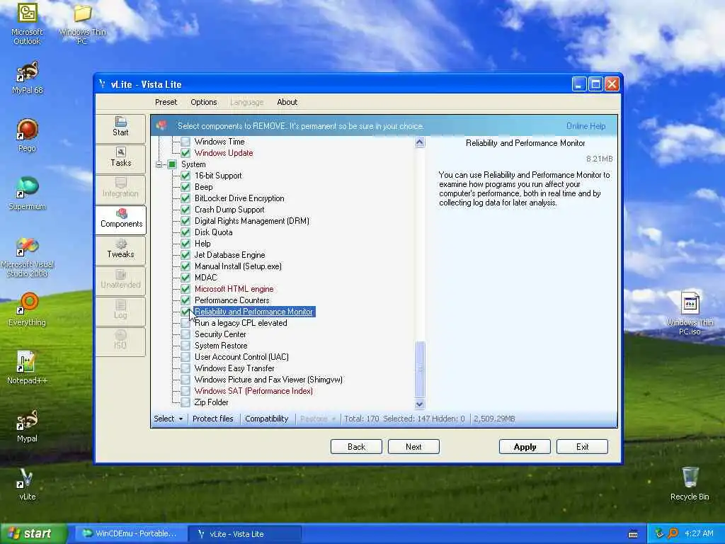Open the Pego desktop shortcut

click(27, 135)
